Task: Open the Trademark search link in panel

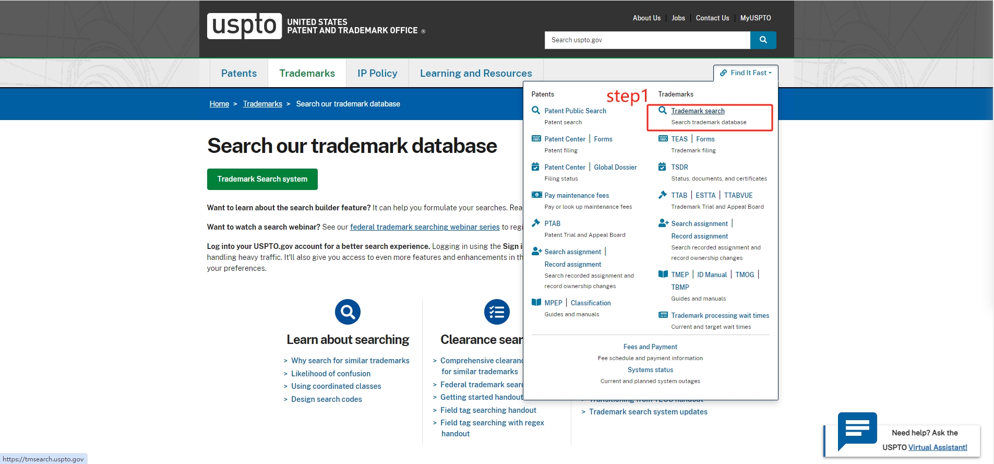Action: coord(698,111)
